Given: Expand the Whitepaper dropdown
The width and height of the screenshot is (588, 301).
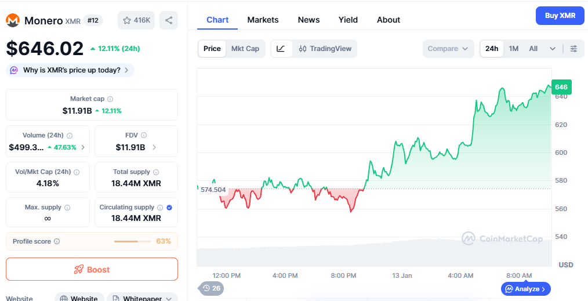Looking at the screenshot, I should [x=143, y=299].
